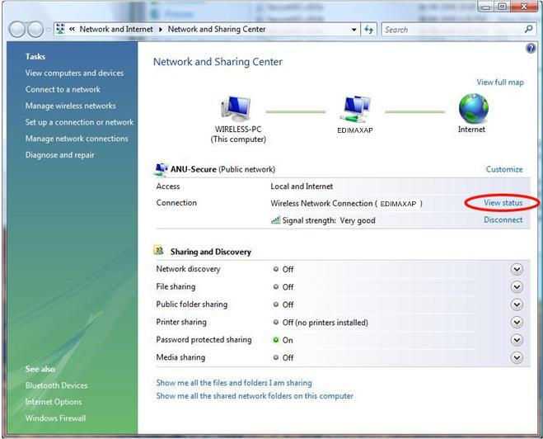This screenshot has height=439, width=543.
Task: Expand Password protected sharing settings
Action: point(517,340)
